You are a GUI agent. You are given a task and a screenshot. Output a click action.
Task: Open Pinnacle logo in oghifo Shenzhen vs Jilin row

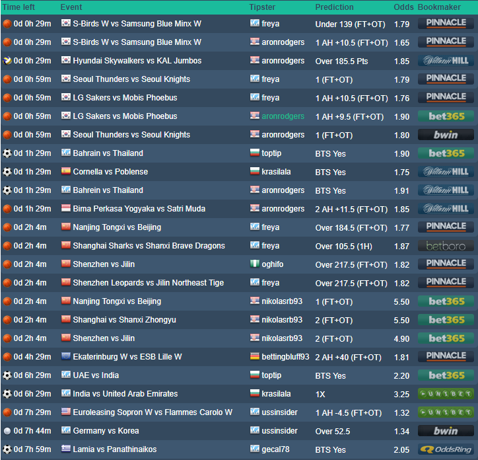click(x=446, y=264)
